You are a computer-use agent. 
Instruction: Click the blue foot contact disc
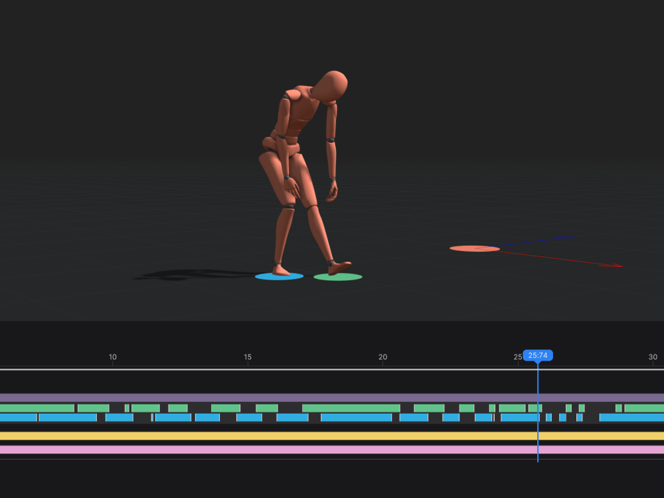point(279,276)
